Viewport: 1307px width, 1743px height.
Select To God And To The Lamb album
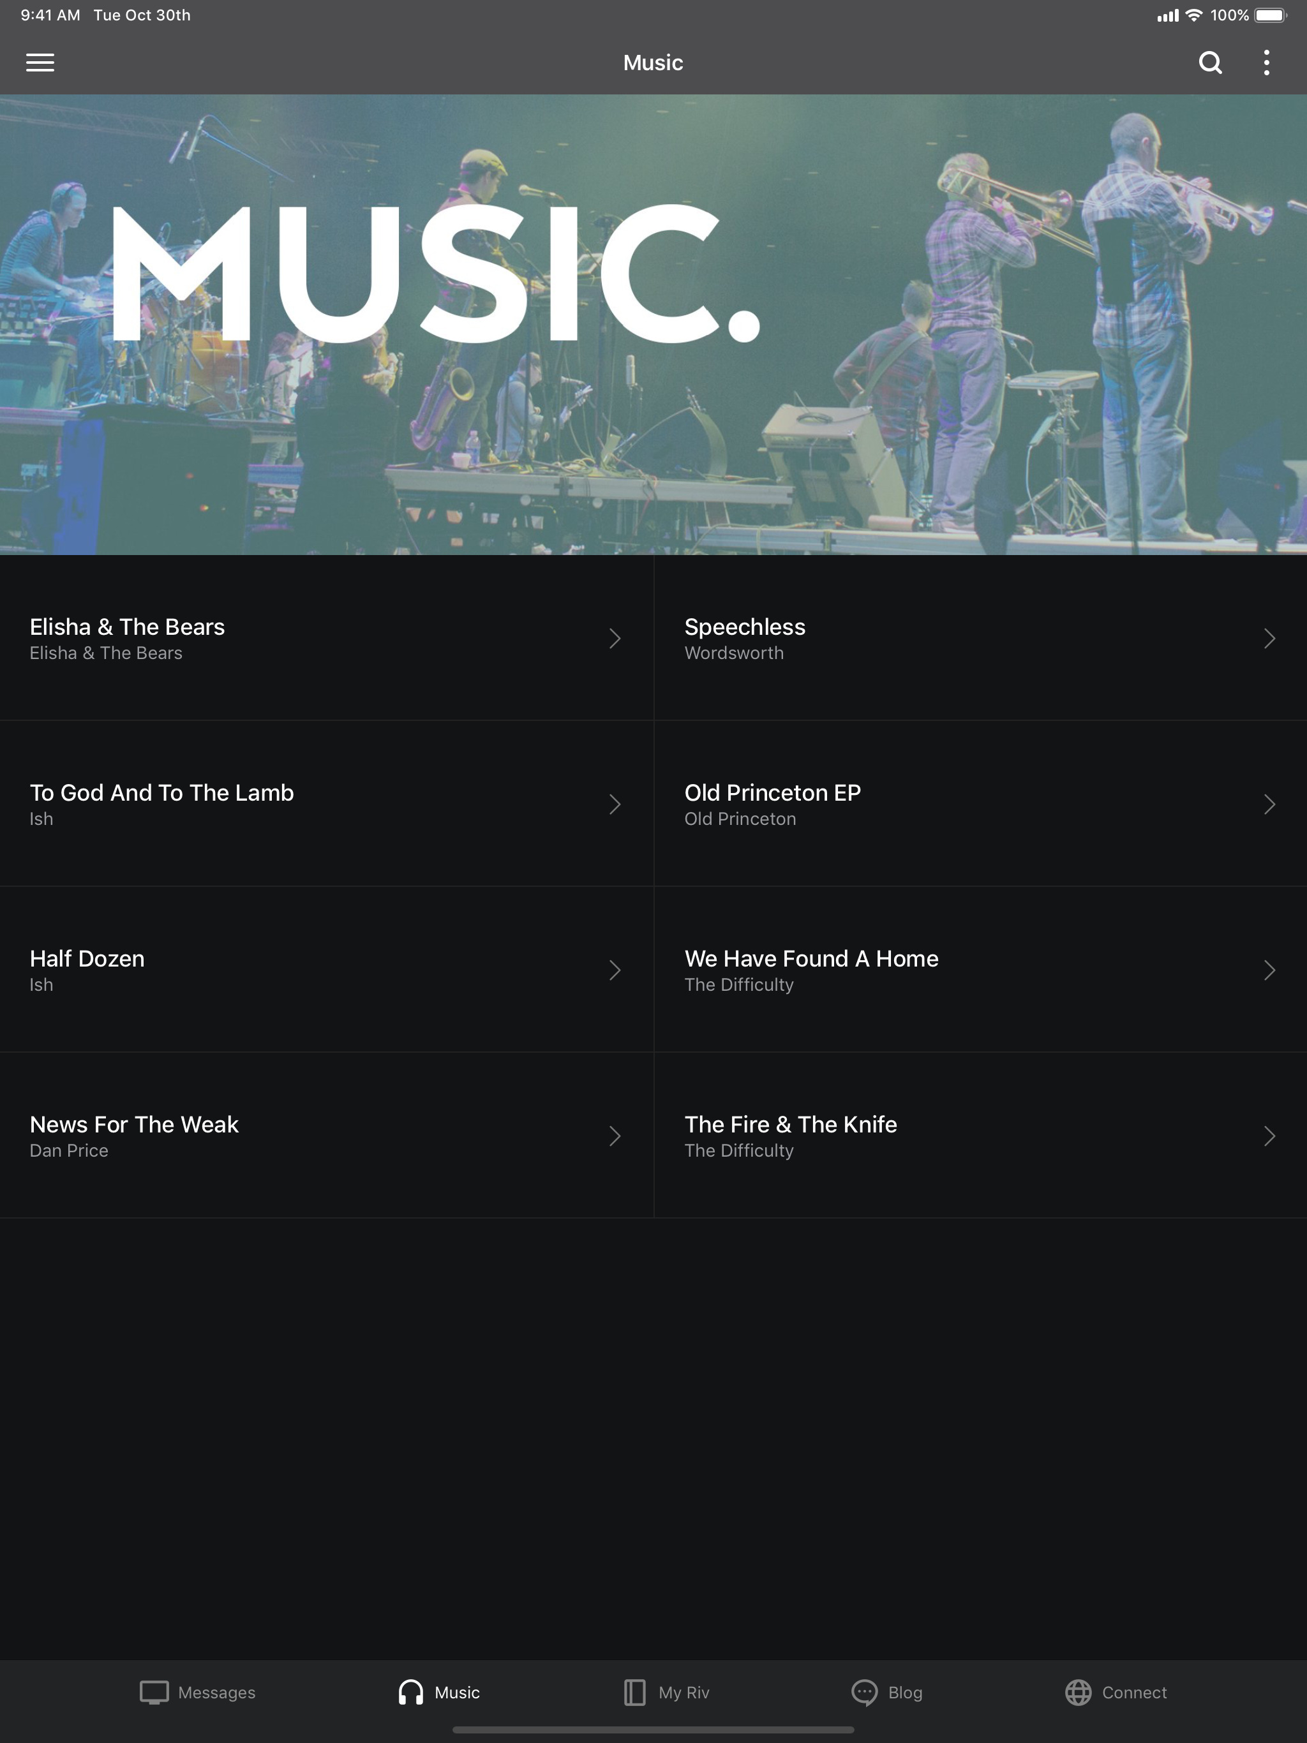[x=161, y=792]
